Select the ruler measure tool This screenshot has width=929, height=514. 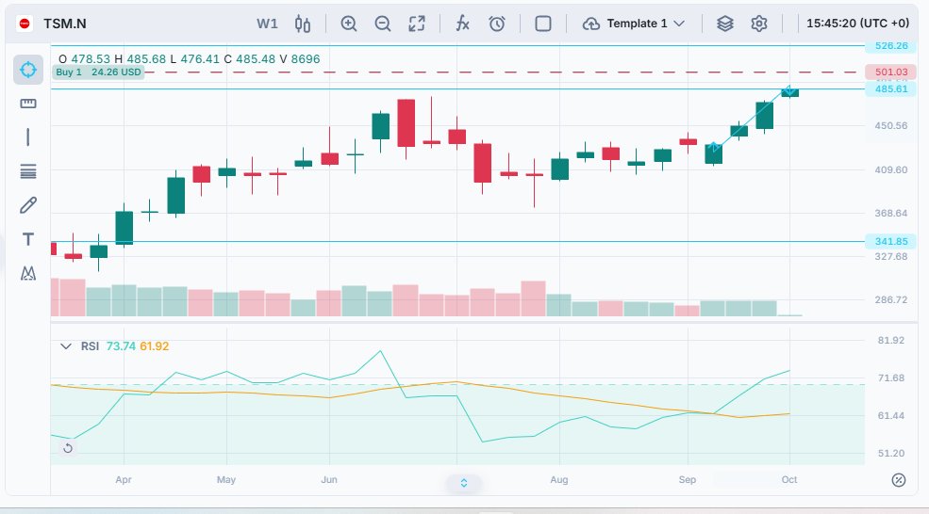coord(28,104)
